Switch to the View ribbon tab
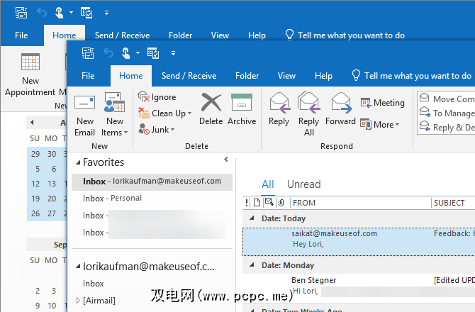 coord(286,76)
